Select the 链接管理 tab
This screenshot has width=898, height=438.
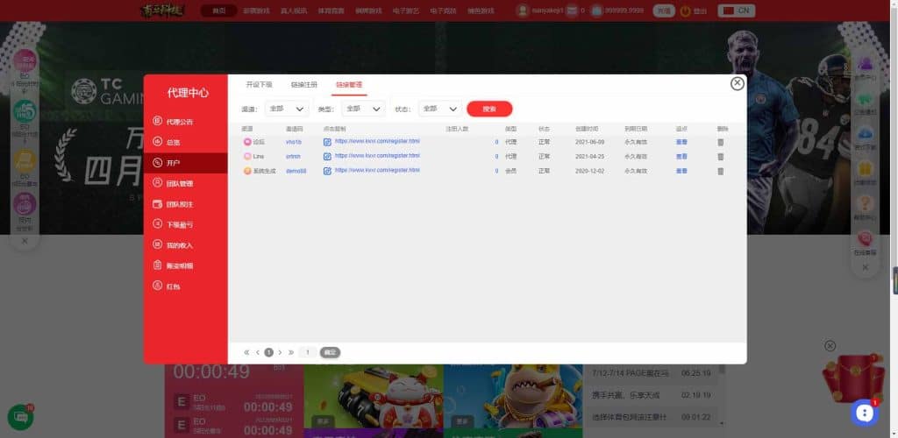pyautogui.click(x=349, y=85)
